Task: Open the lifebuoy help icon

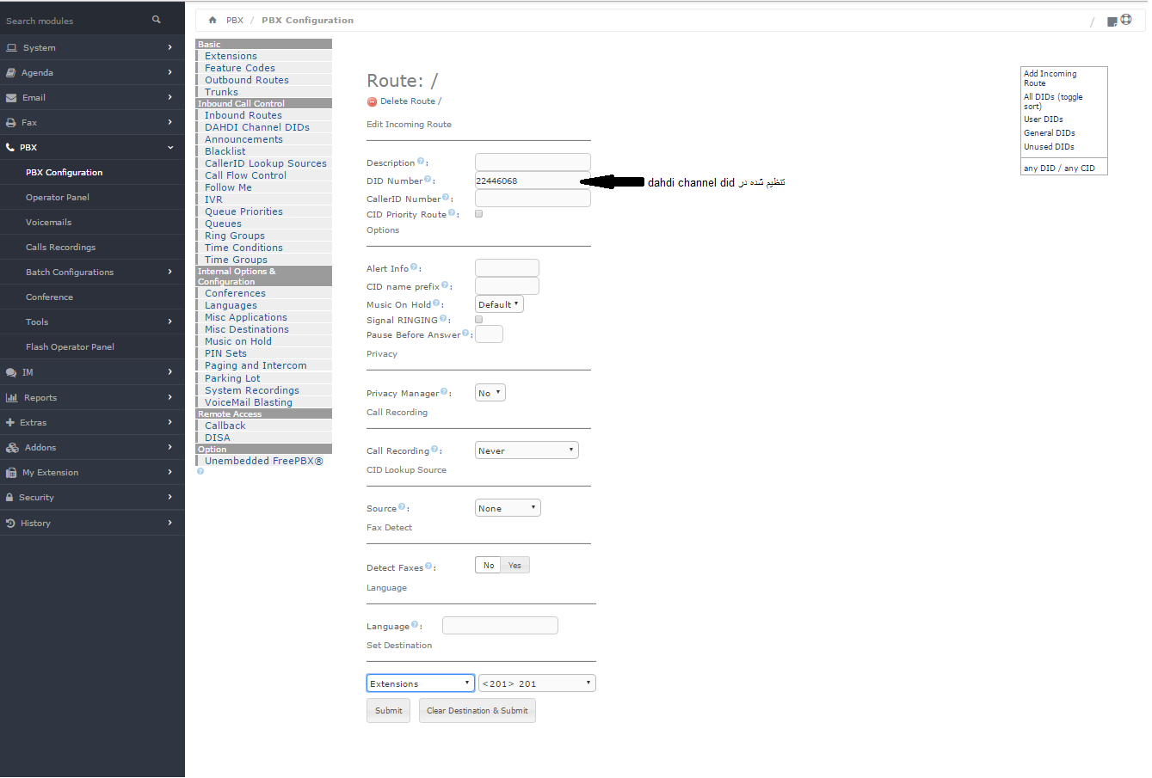Action: pos(1126,20)
